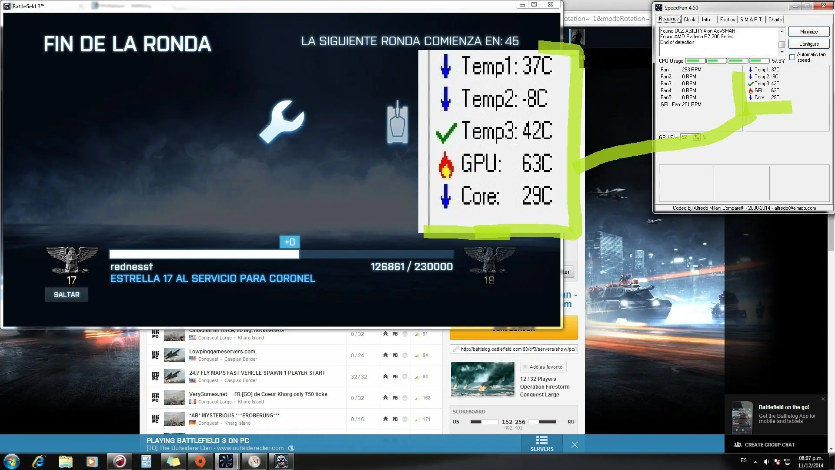Click CREATE GROUP CHAT button
Screen dimensions: 835x470
[x=764, y=445]
